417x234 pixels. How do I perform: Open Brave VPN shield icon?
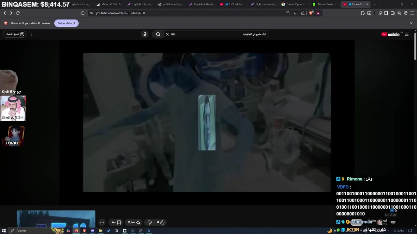[x=406, y=13]
